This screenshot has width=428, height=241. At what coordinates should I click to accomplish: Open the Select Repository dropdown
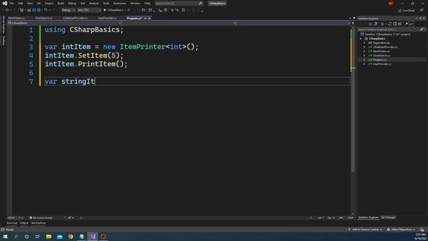(x=401, y=230)
